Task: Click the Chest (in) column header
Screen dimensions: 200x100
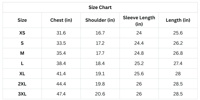Action: (61, 20)
